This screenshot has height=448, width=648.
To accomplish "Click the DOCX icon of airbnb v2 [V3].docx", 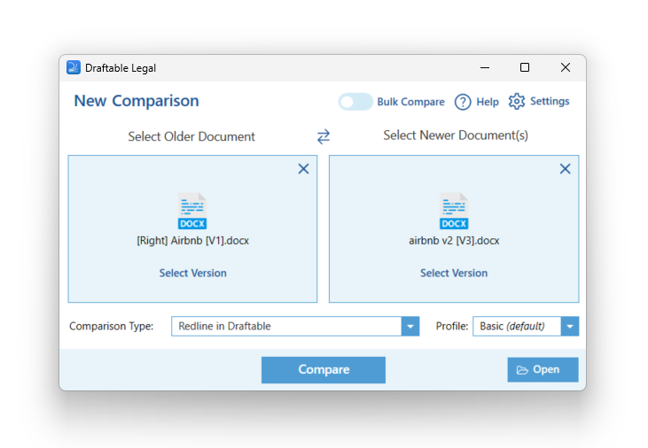I will pos(454,211).
